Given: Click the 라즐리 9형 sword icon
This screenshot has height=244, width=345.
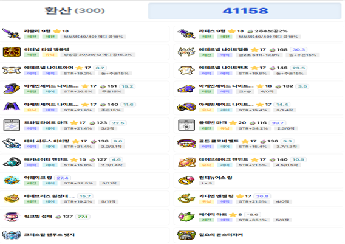Looking at the screenshot, I should coord(12,33).
